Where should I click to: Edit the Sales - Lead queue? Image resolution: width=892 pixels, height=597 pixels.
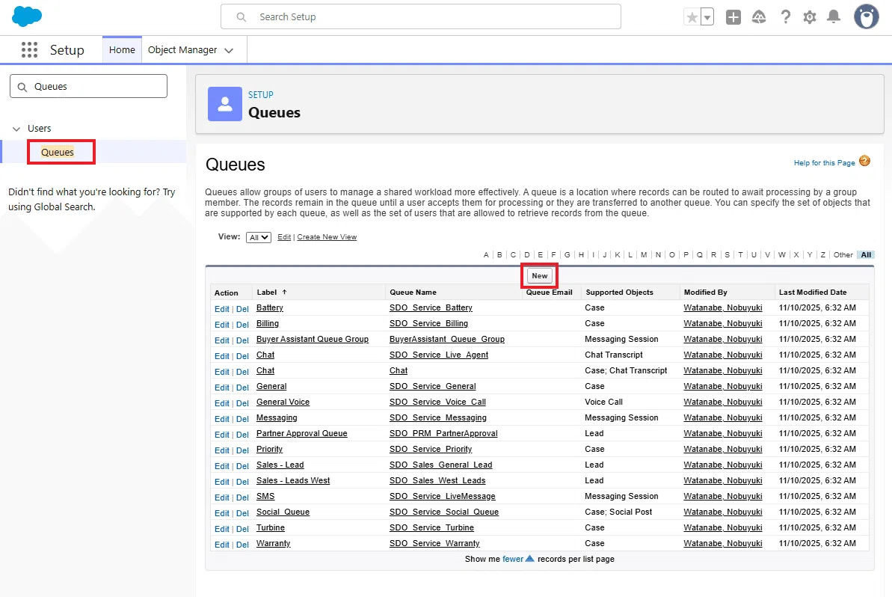pyautogui.click(x=222, y=466)
